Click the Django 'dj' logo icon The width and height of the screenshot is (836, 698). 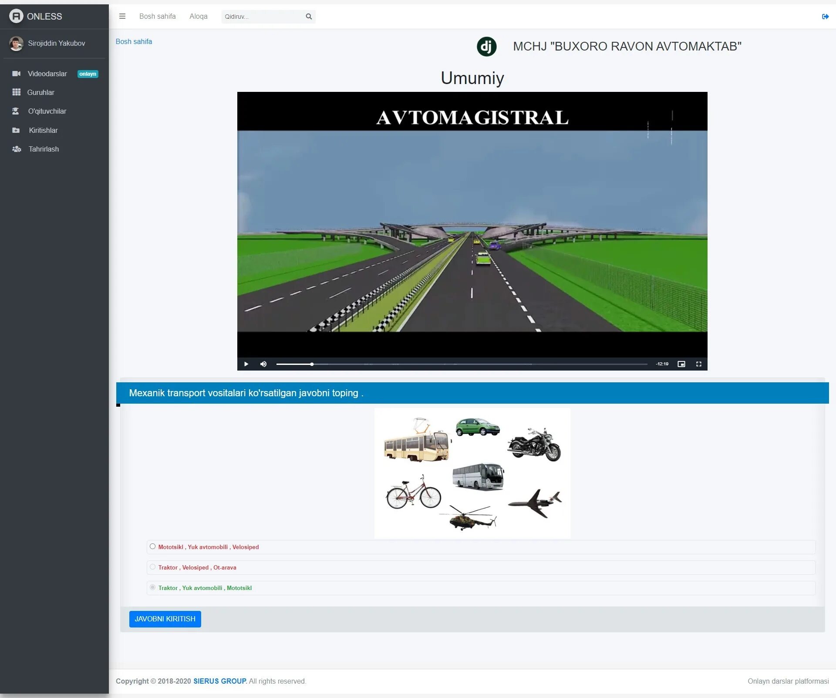click(487, 47)
